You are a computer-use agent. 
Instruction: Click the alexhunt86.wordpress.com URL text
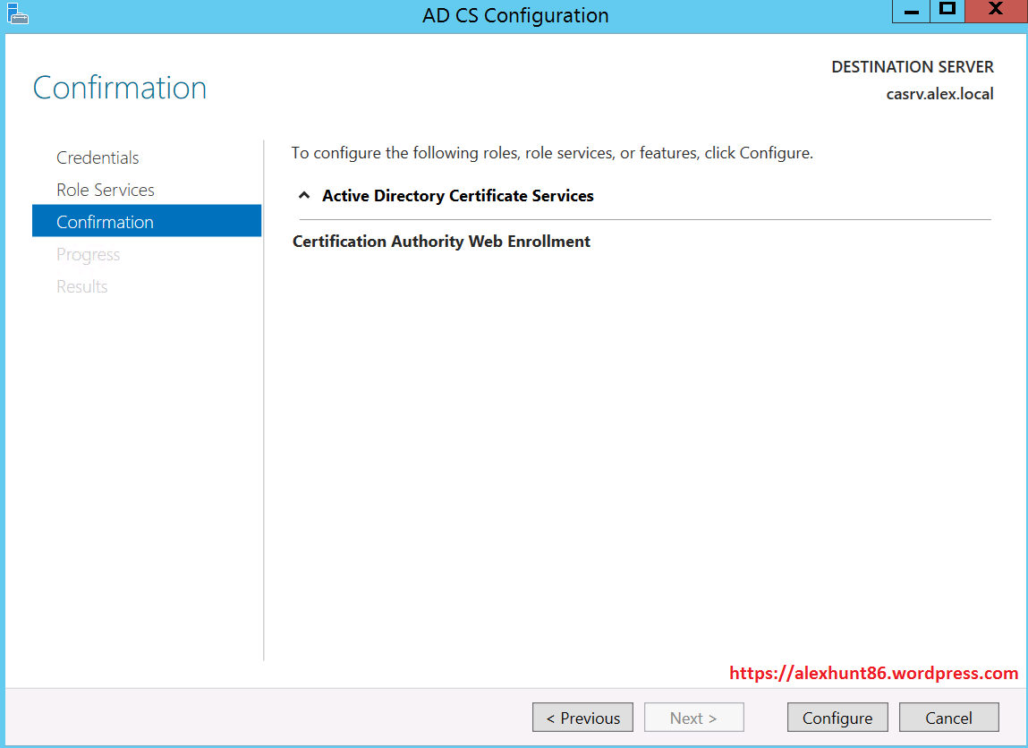click(873, 674)
